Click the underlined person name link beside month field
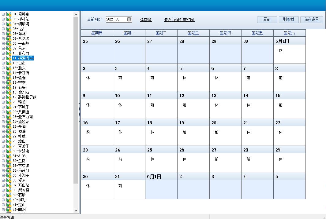The image size is (326, 219). 146,20
